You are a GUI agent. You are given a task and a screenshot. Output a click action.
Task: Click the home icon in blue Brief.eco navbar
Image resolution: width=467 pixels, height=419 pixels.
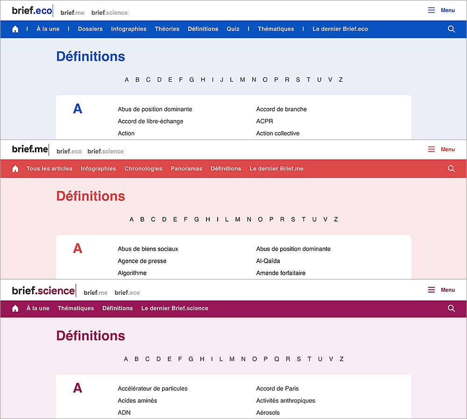click(x=15, y=29)
